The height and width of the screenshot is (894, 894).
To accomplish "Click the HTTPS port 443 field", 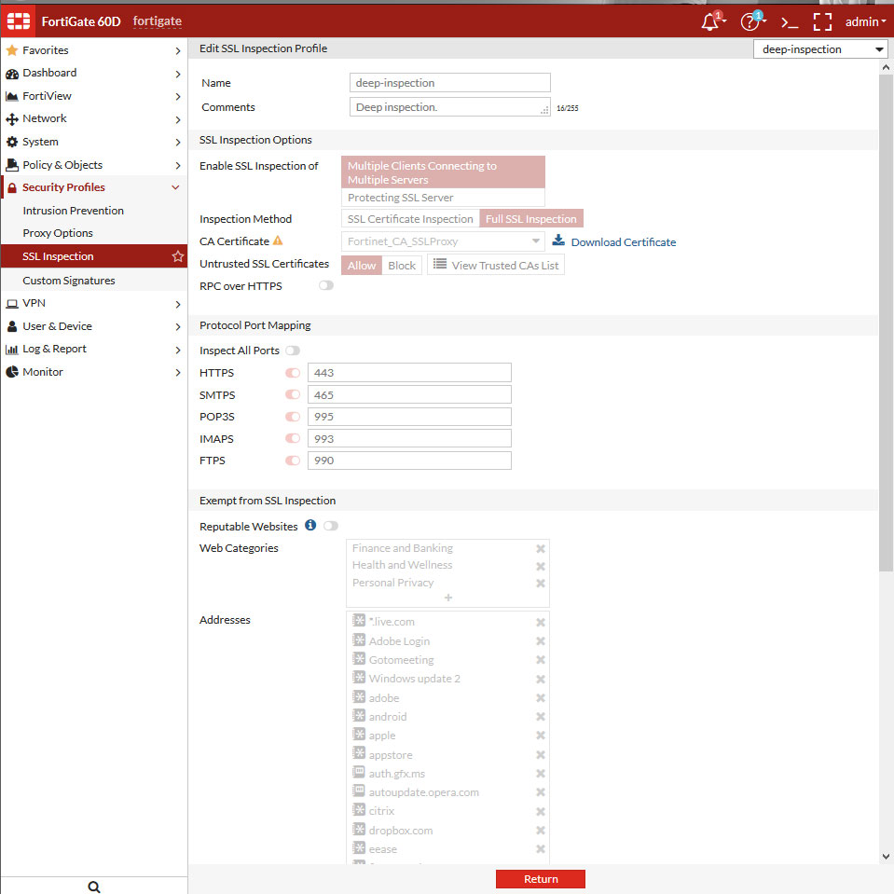I will [x=409, y=372].
